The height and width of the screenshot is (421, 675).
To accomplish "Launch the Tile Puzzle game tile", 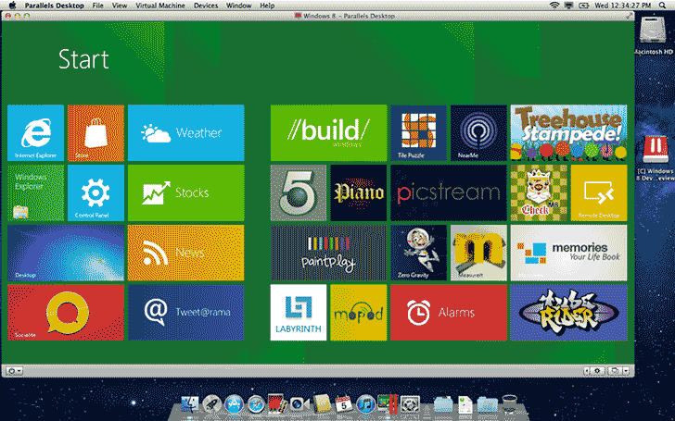I will tap(419, 132).
